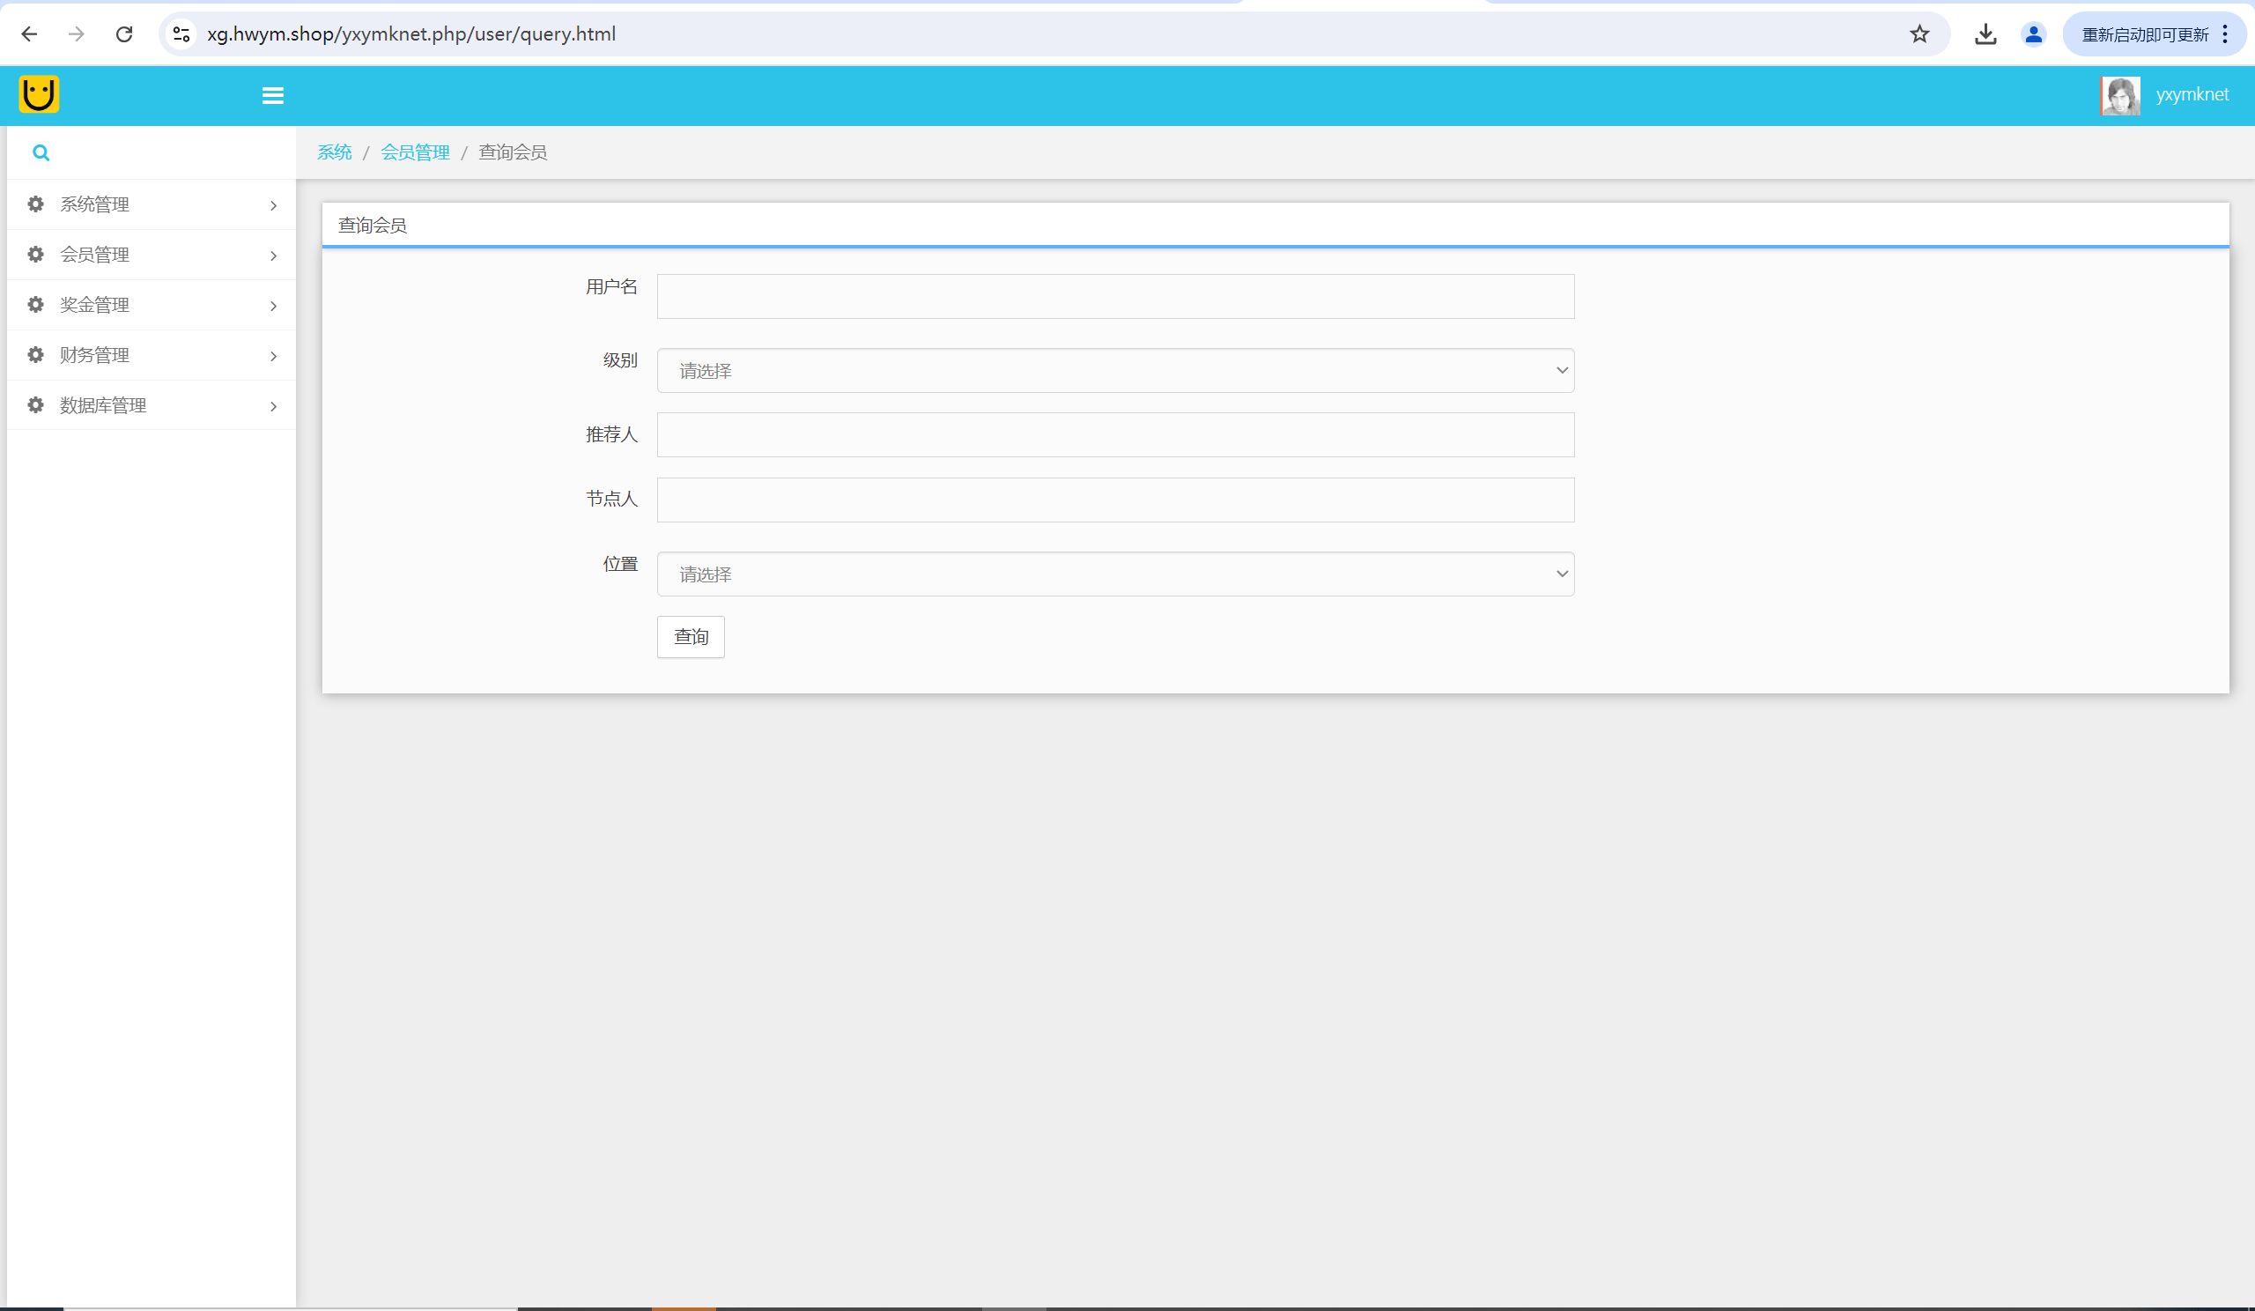Open the 数据库管理 menu item

(152, 405)
